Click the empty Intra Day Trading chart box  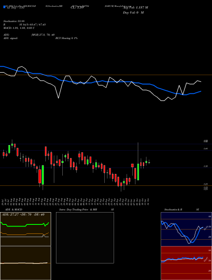point(85,238)
